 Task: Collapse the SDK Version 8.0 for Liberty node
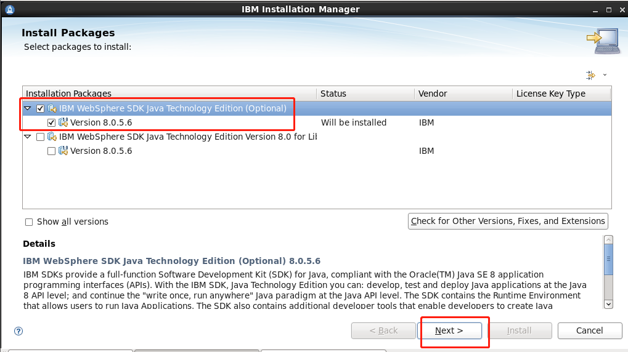coord(27,137)
